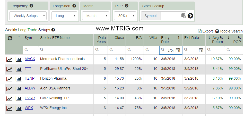Click help icon beside Weekly Long Trade Setups
The image size is (245, 116).
[53, 30]
